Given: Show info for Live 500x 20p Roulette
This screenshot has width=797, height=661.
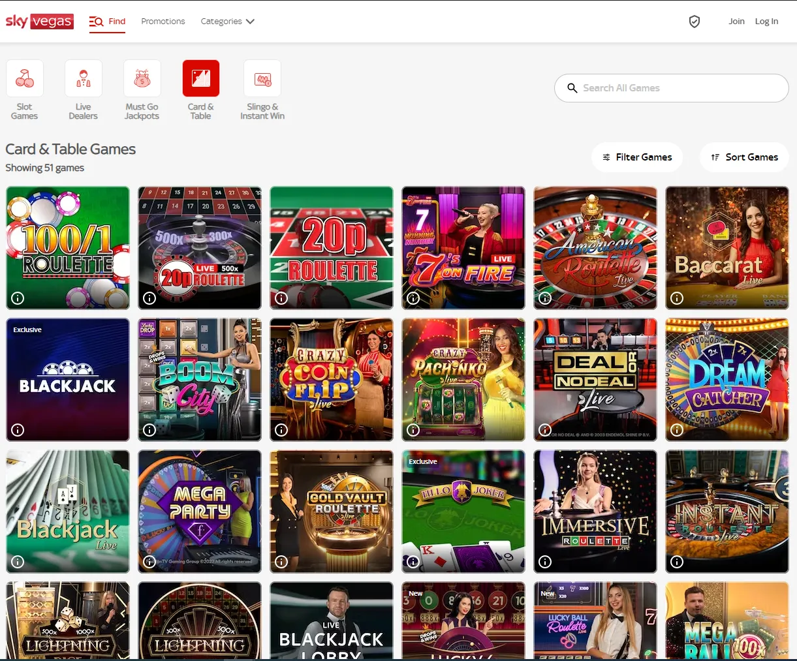Looking at the screenshot, I should click(x=149, y=298).
